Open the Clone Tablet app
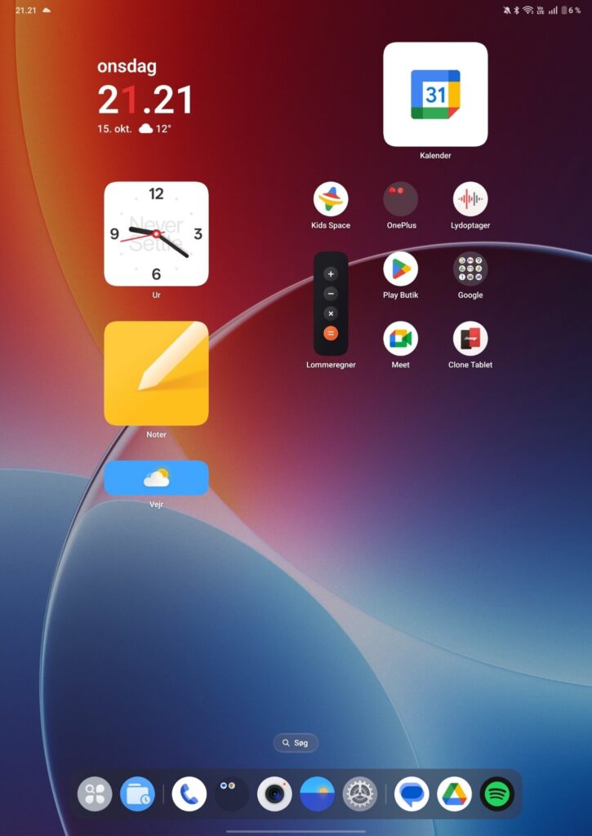The width and height of the screenshot is (592, 836). tap(470, 339)
